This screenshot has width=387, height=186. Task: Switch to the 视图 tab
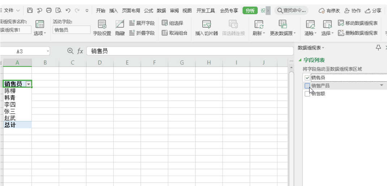187,10
